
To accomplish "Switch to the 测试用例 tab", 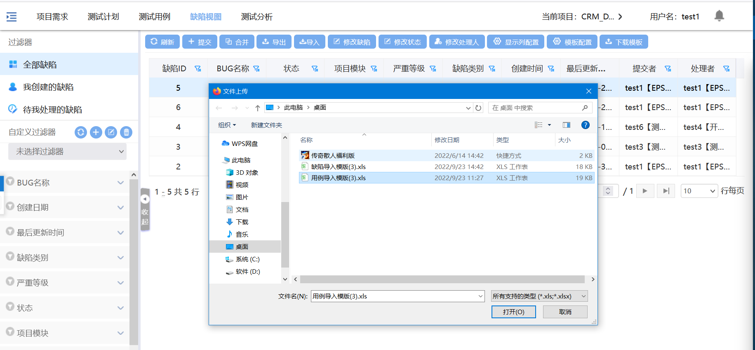I will pos(154,17).
